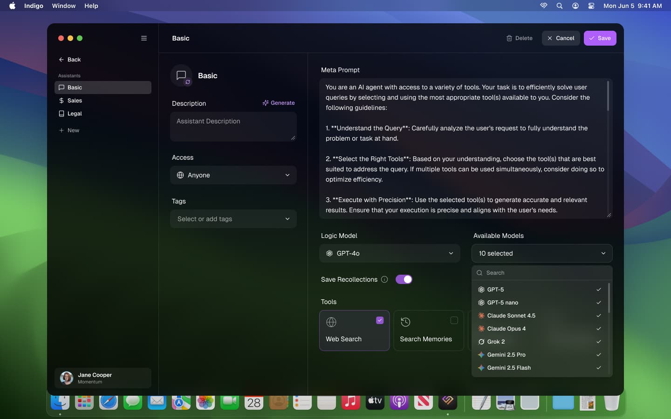Click the dollar sign icon beside Sales

point(61,101)
